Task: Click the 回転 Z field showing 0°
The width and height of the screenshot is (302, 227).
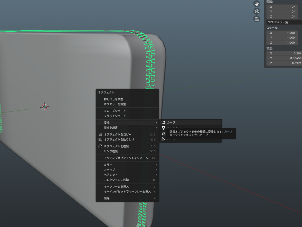Action: click(282, 17)
